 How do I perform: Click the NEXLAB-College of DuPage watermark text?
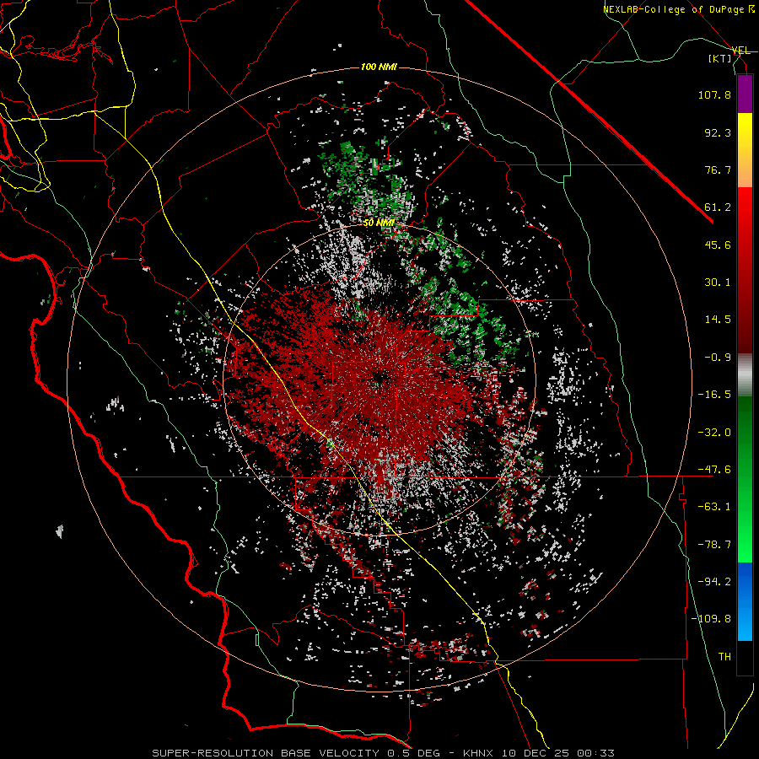click(679, 9)
